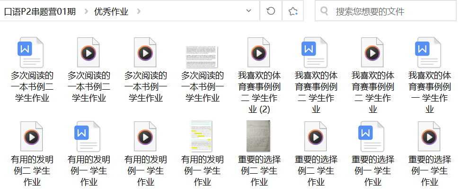Viewport: 460px width, 194px height.
Task: Select video file 有用的发明例一 学生作业
Action: pyautogui.click(x=145, y=136)
